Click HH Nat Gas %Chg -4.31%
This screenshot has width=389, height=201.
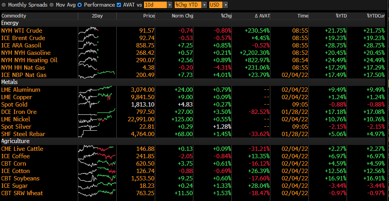(222, 67)
